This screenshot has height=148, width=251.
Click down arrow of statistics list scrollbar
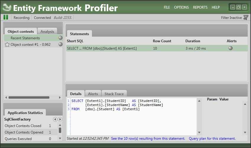pyautogui.click(x=60, y=139)
